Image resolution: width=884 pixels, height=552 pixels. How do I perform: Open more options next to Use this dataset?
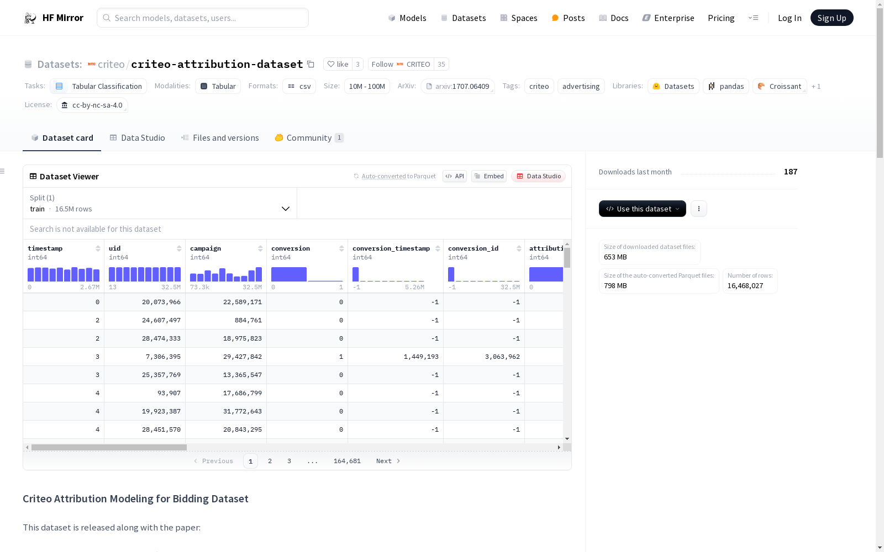(x=699, y=209)
